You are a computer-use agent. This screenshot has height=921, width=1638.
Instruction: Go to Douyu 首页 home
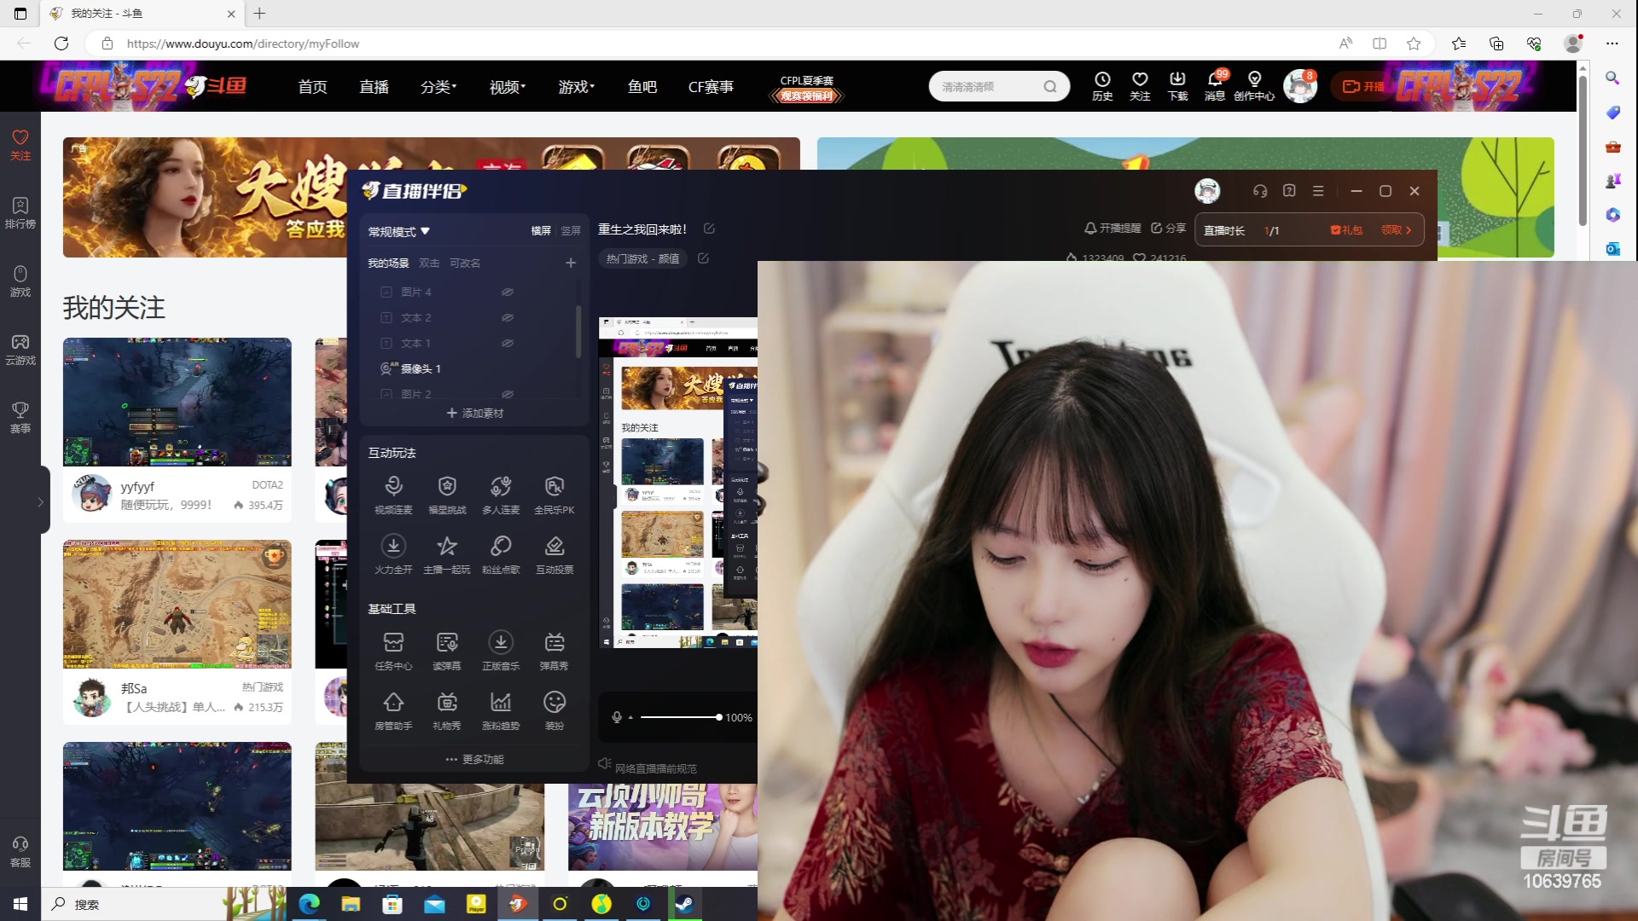pos(312,87)
